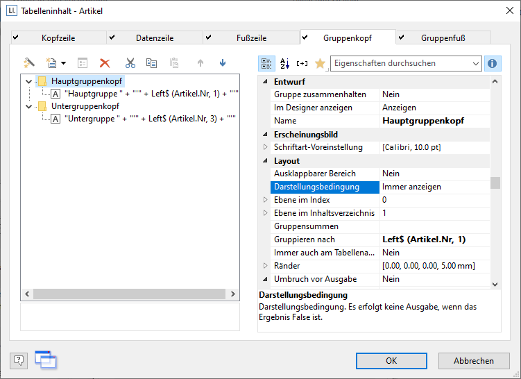
Task: Sort properties alphabetically with A-Z icon
Action: tap(284, 63)
